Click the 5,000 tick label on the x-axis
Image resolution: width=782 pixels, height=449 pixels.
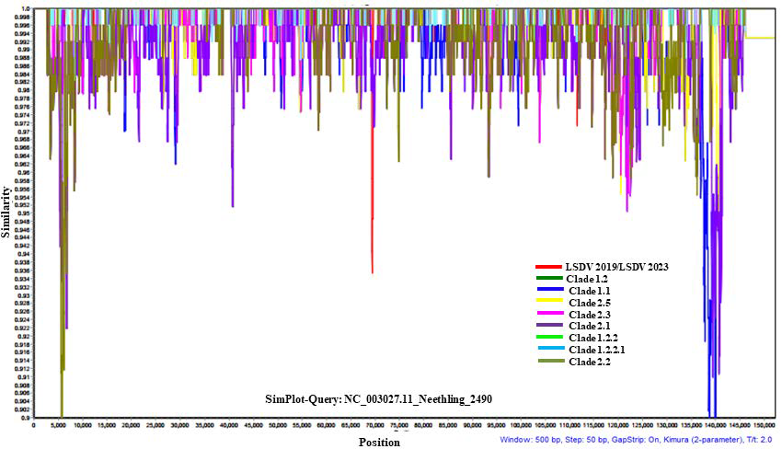(58, 426)
